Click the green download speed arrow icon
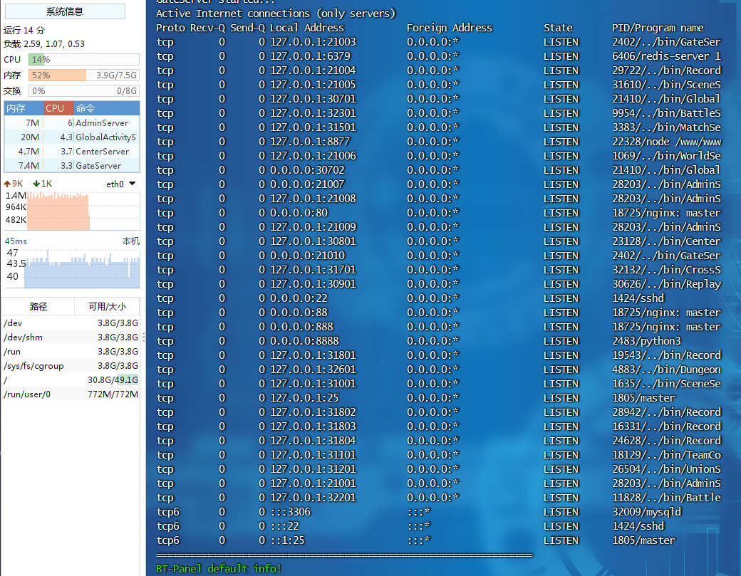Screen dimensions: 741x576 (36, 184)
